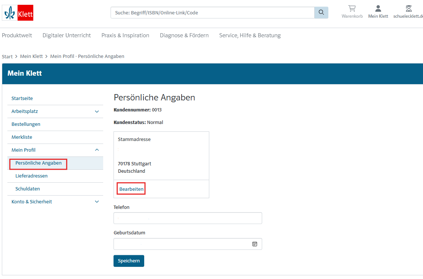Click the Kundennummer 0013 text
The height and width of the screenshot is (279, 423).
pos(138,110)
